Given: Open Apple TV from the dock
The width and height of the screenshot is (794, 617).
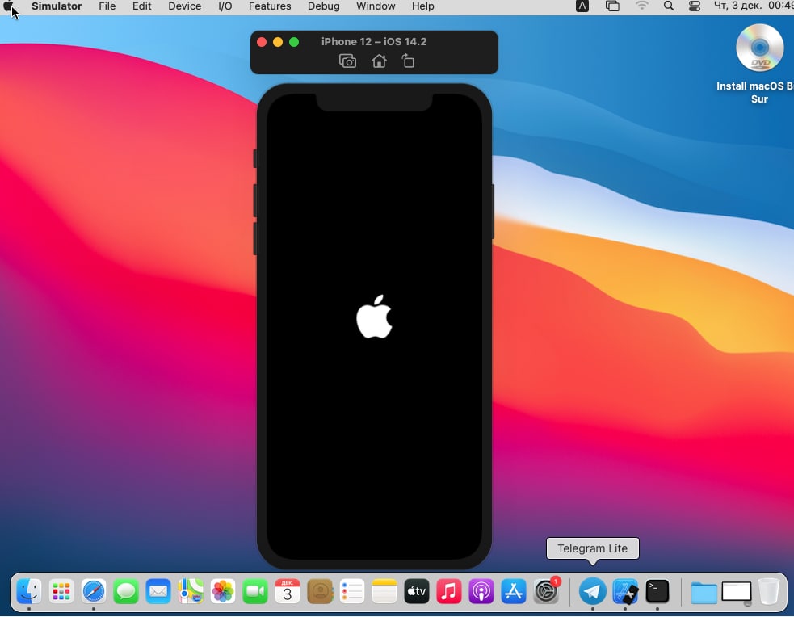Looking at the screenshot, I should pos(417,590).
